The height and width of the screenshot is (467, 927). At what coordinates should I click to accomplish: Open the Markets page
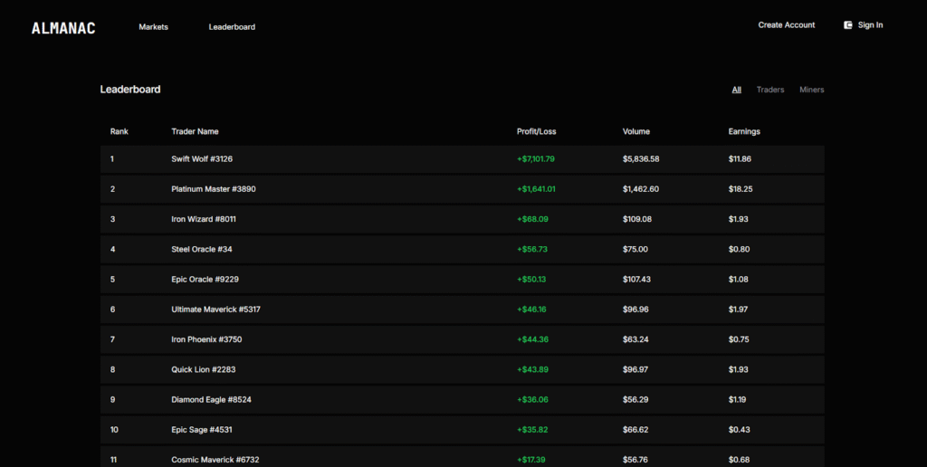(x=153, y=27)
